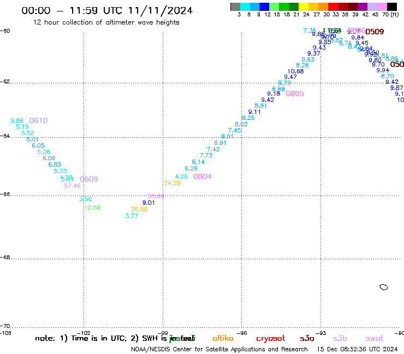This screenshot has height=354, width=404.
Task: Click the wave height value '9.11'
Action: (x=254, y=112)
